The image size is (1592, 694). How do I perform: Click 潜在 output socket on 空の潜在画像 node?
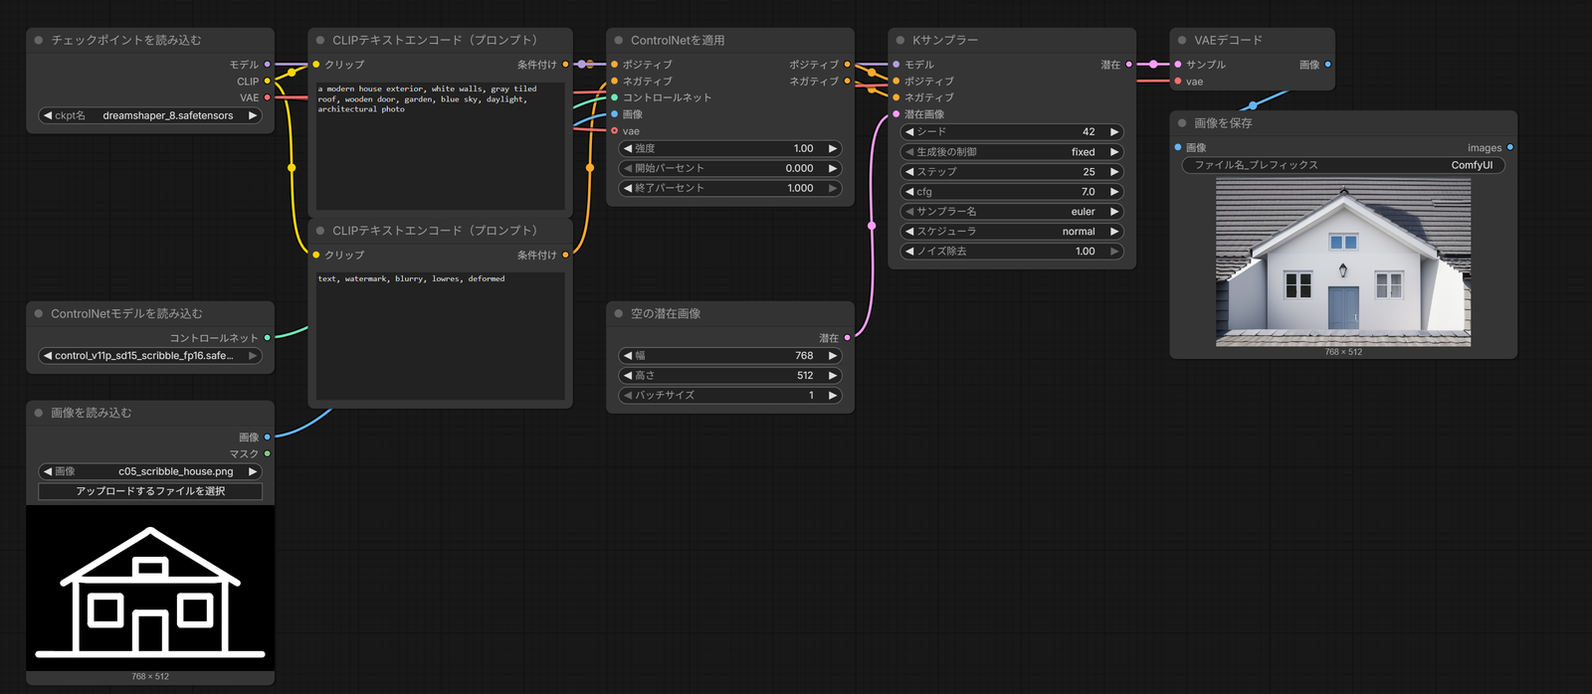click(x=848, y=338)
